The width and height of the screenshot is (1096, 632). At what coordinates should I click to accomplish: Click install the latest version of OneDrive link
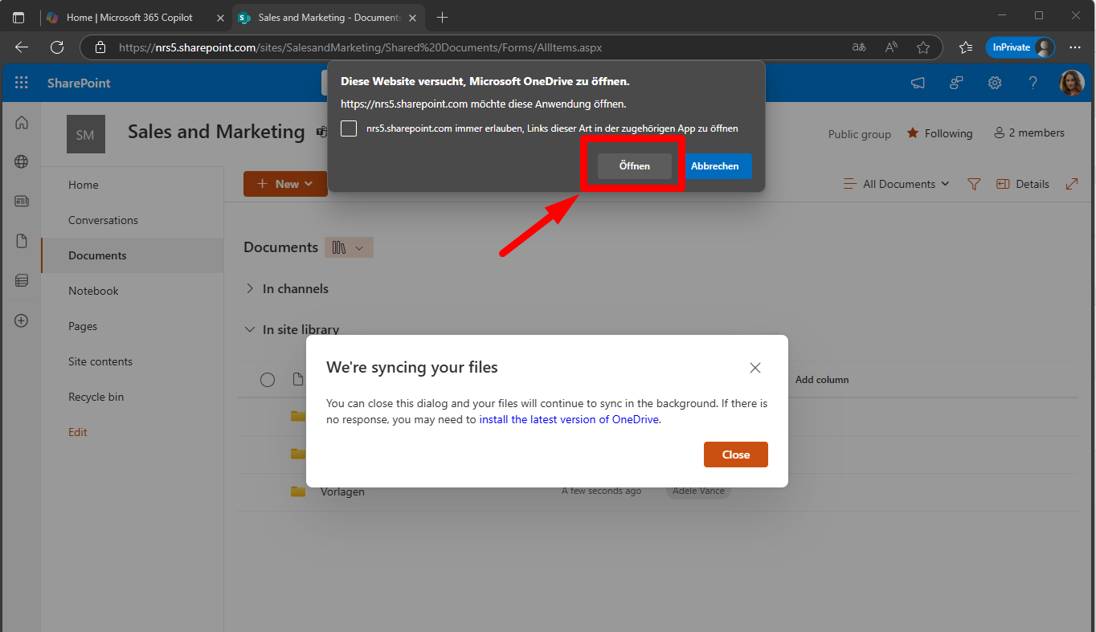[569, 419]
